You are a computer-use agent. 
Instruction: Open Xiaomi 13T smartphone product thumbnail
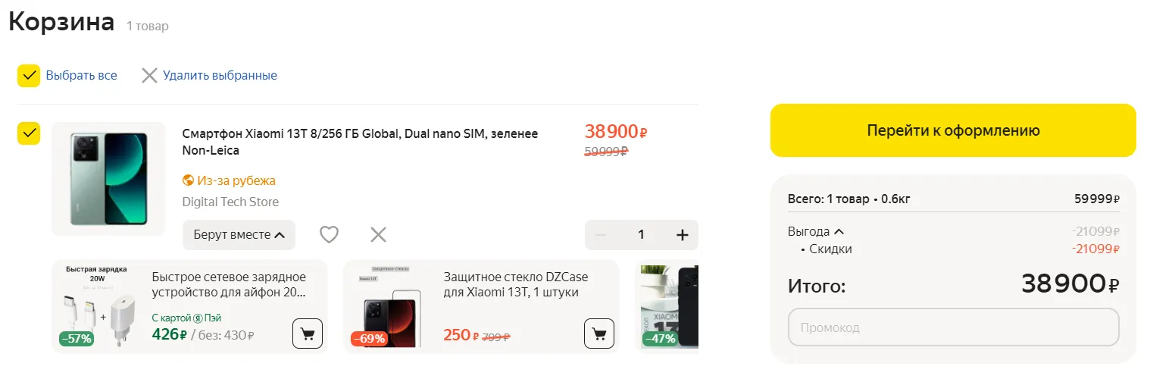tap(108, 179)
